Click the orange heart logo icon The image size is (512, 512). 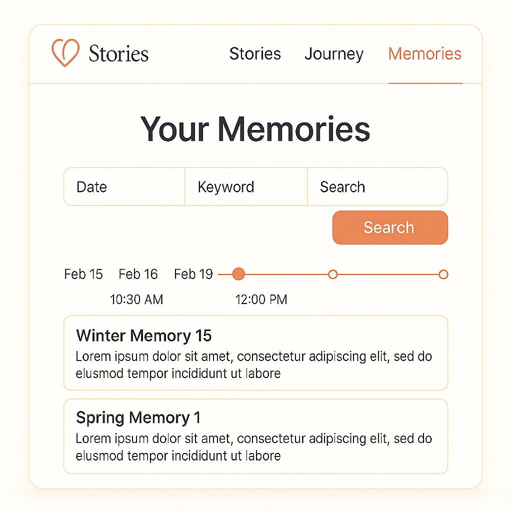(x=65, y=53)
